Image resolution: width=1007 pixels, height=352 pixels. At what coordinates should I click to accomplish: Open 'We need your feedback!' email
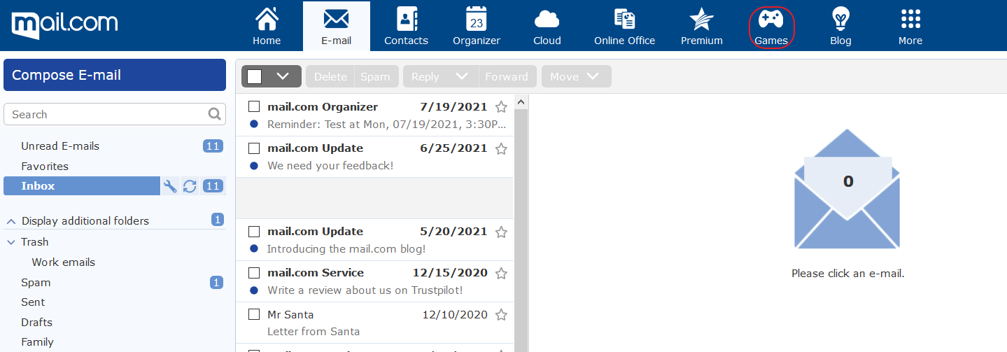(330, 166)
